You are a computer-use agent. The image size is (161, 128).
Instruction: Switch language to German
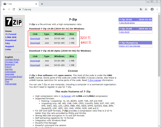pos(9,69)
